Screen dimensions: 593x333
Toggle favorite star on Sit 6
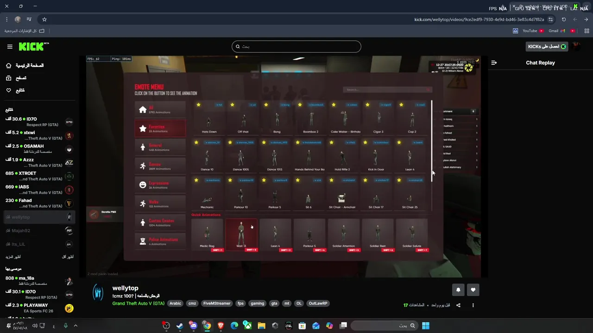point(297,180)
